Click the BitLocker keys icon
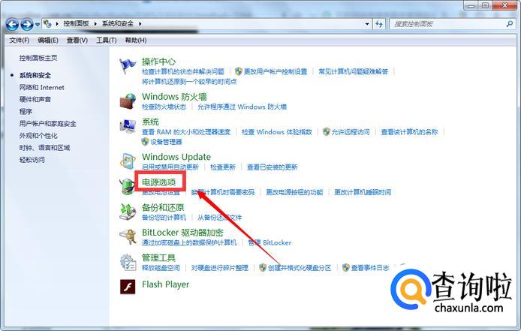The width and height of the screenshot is (521, 331). click(x=128, y=237)
